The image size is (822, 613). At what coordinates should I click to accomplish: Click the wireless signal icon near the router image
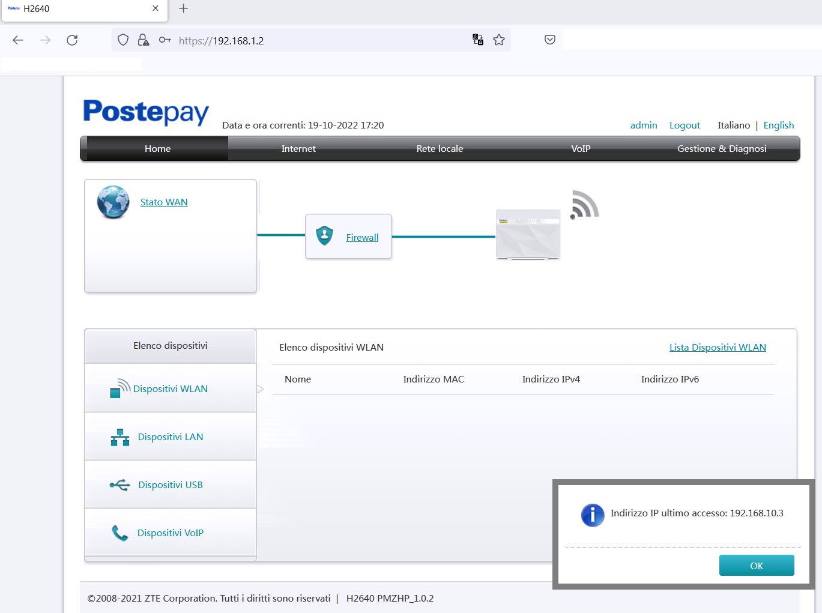[584, 205]
